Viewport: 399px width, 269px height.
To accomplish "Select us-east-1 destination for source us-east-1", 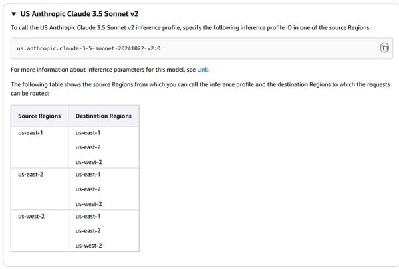I will point(88,133).
